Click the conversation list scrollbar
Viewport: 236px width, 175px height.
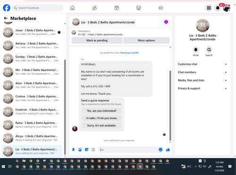coord(65,107)
